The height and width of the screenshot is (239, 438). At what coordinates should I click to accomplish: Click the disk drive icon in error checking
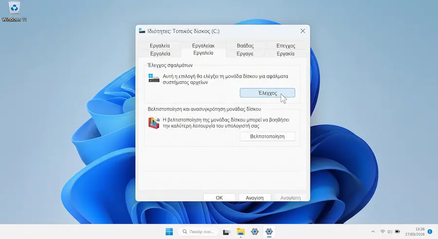click(154, 78)
